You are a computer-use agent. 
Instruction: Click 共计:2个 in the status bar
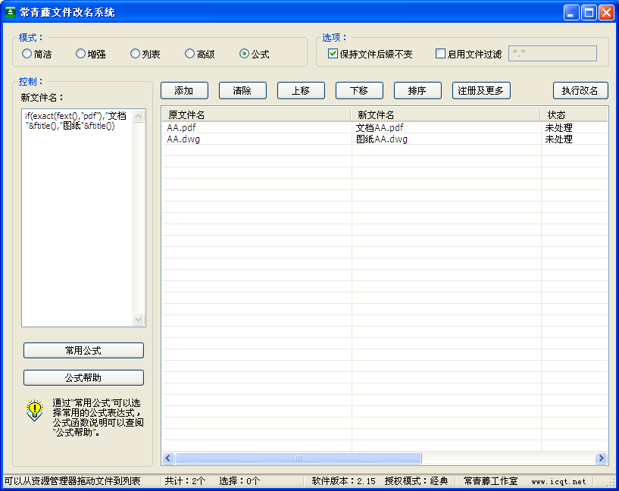(x=185, y=481)
